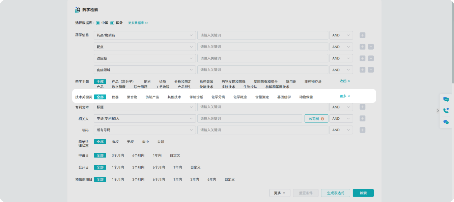Remove the 疾病领域 row with minus icon

pos(371,70)
